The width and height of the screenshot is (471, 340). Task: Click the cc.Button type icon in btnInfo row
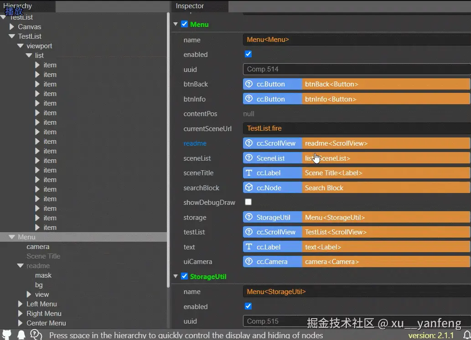[249, 99]
